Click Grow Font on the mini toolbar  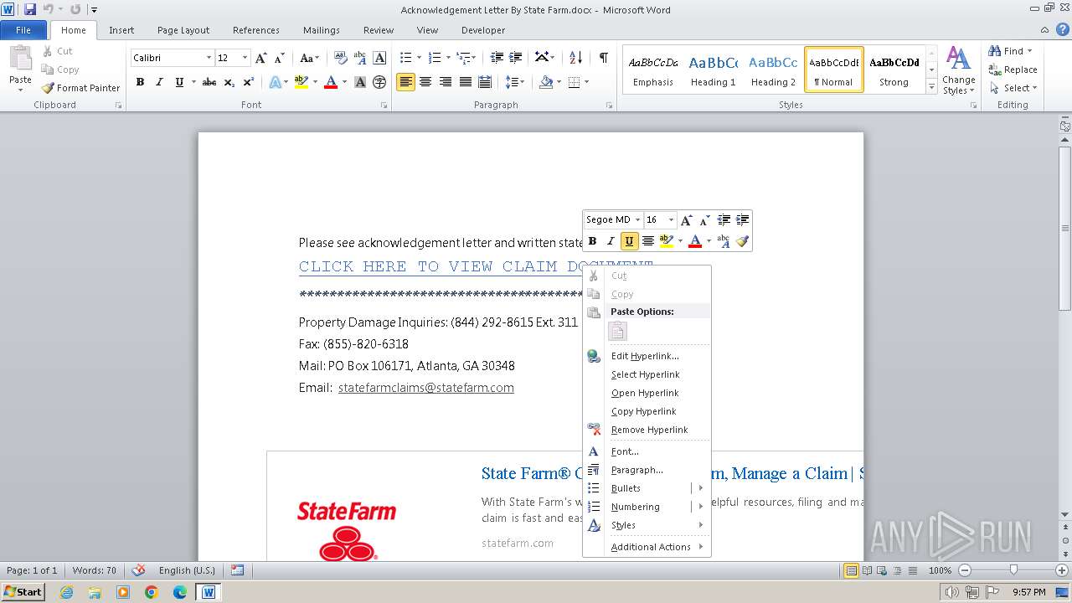[686, 220]
